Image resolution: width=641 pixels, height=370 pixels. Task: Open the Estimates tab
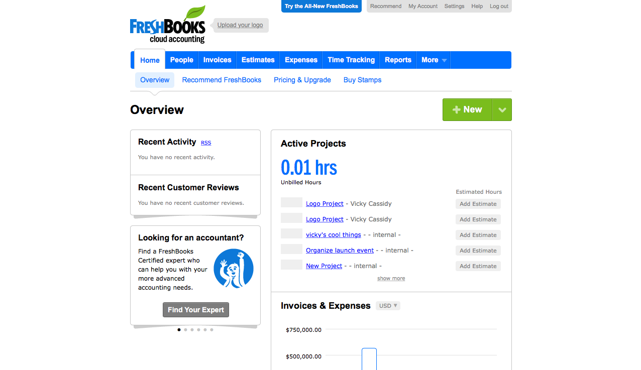click(258, 60)
